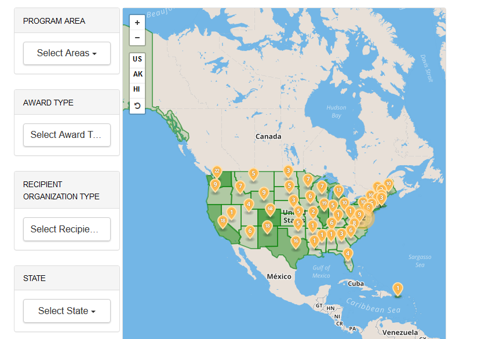Switch map view to Hawaii (HI)
This screenshot has width=503, height=339.
click(137, 89)
